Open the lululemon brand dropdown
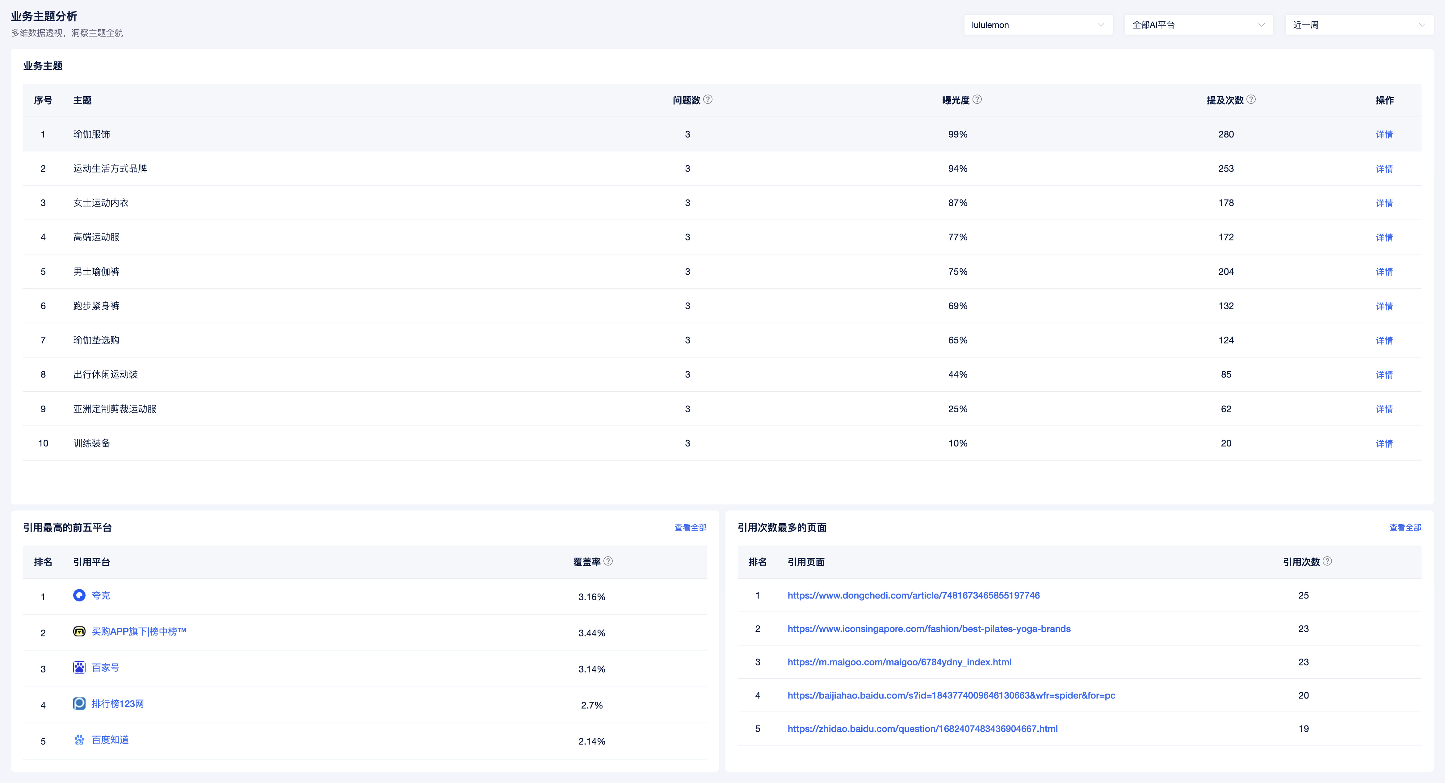The height and width of the screenshot is (783, 1445). (x=1038, y=25)
